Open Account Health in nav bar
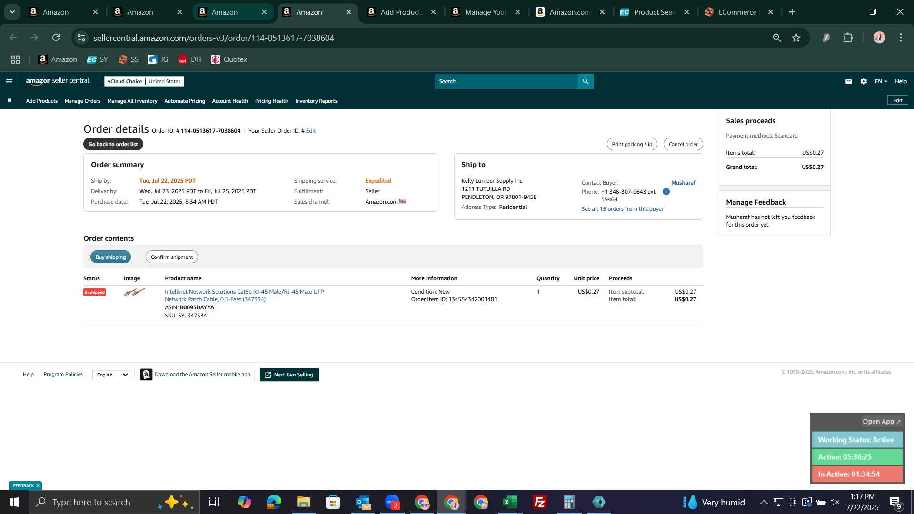This screenshot has width=914, height=514. tap(230, 101)
